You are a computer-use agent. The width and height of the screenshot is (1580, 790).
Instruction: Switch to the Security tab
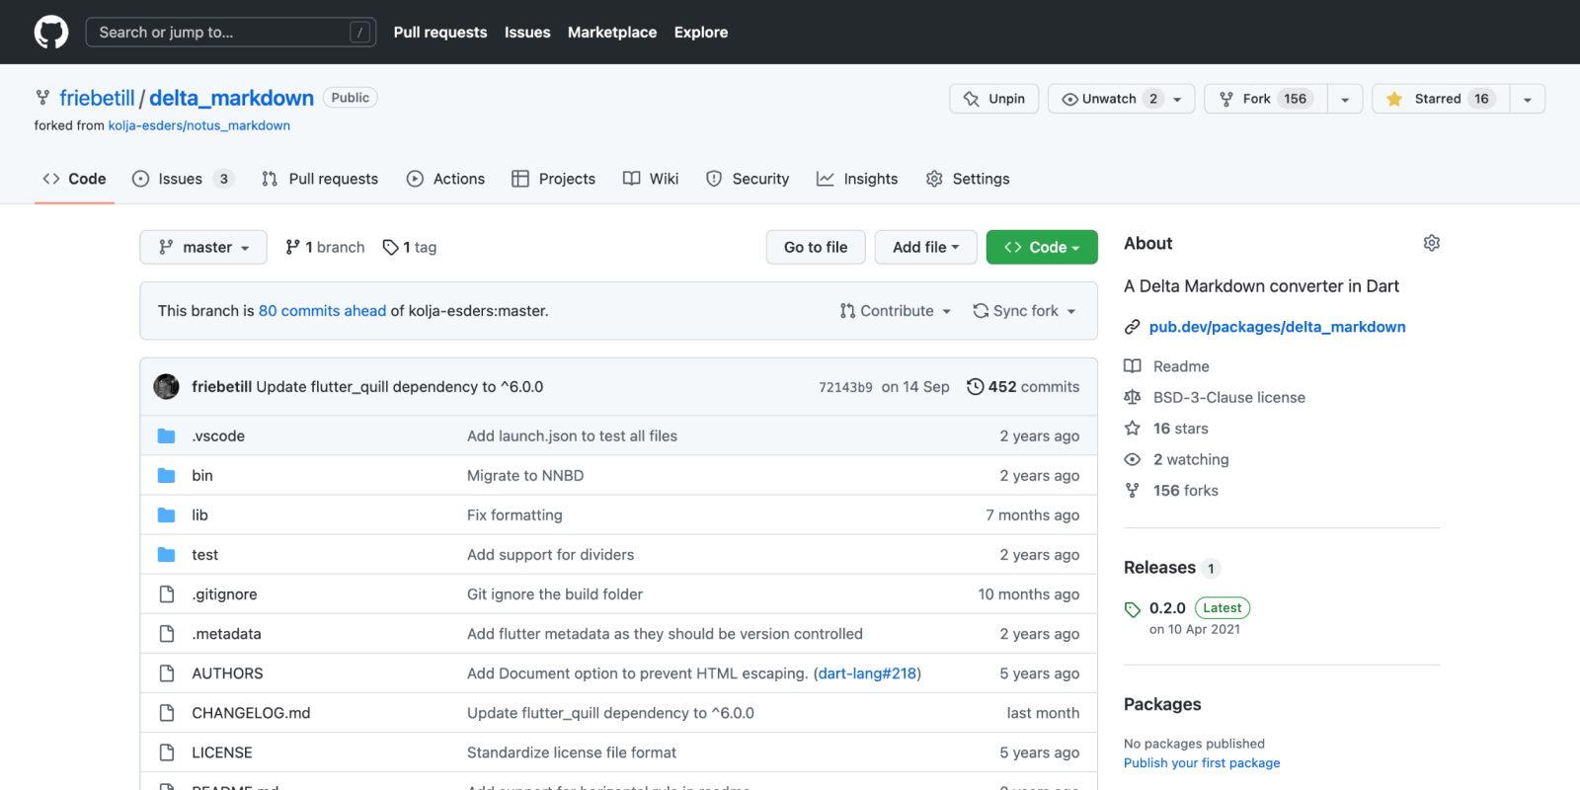pos(748,179)
